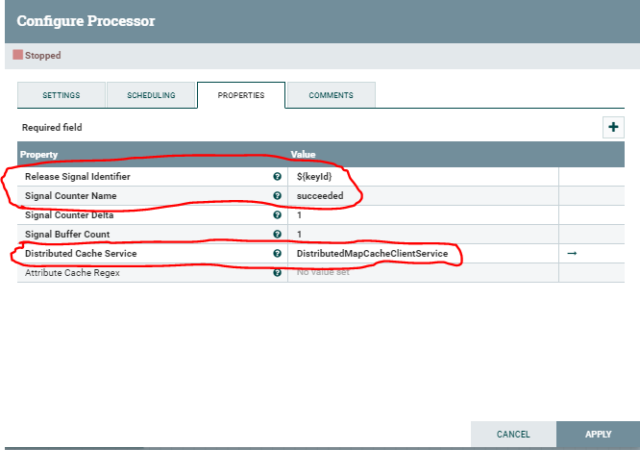The width and height of the screenshot is (640, 450).
Task: Click the Signal Buffer Count property label
Action: (x=67, y=234)
